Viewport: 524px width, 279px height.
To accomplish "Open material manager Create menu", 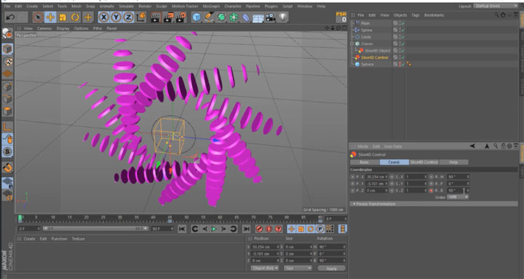I will (x=29, y=239).
